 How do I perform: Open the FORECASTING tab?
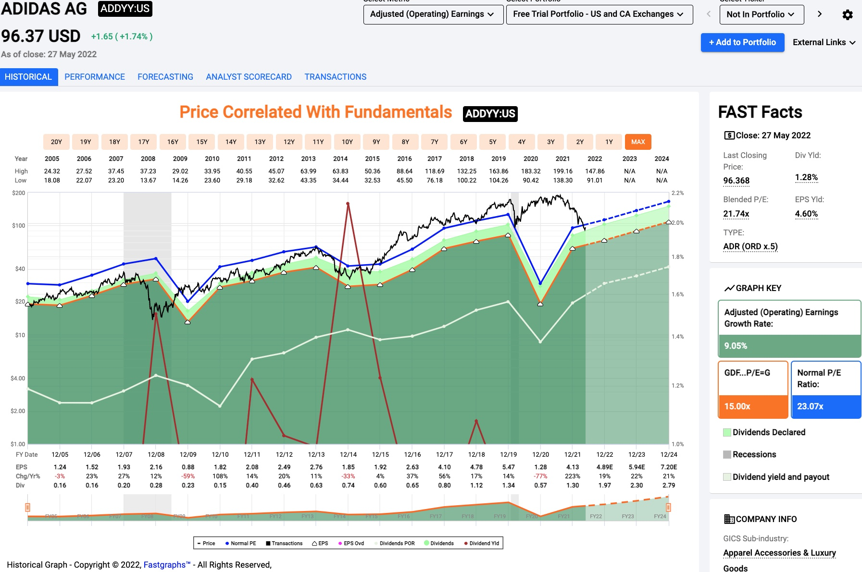[x=165, y=77]
